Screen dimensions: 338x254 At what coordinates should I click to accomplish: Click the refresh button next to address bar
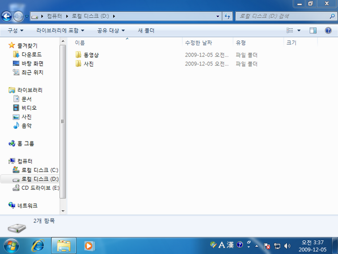point(227,16)
